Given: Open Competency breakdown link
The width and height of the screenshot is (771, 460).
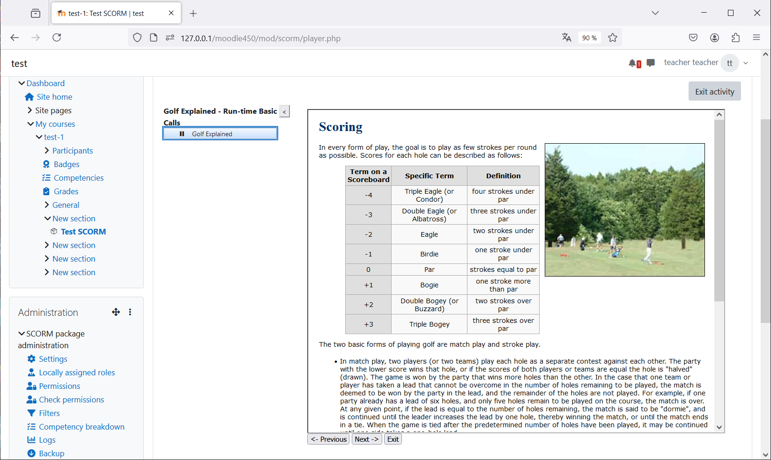Looking at the screenshot, I should [x=82, y=427].
